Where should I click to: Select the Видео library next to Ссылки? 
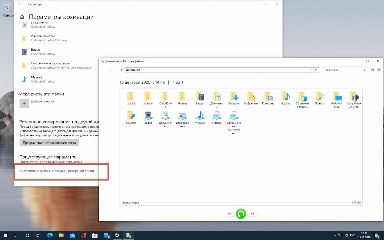coord(148,118)
